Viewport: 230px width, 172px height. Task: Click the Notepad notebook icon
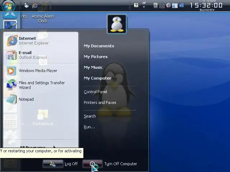[11, 99]
